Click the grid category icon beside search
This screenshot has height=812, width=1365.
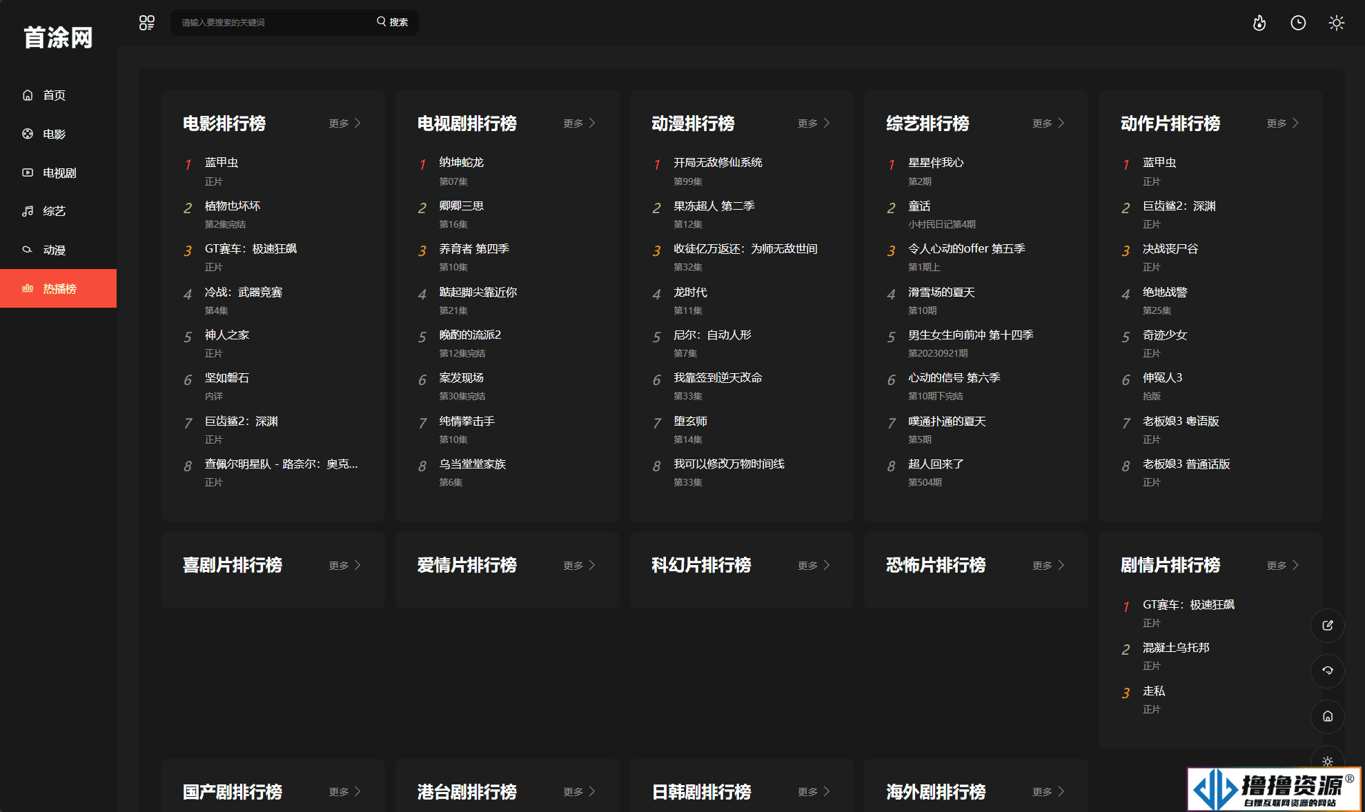coord(146,23)
